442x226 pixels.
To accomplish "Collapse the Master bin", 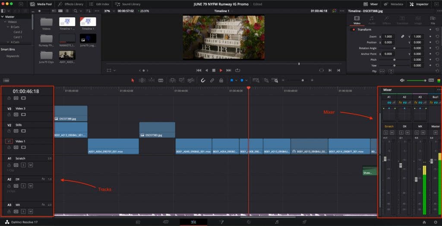I will pos(3,17).
